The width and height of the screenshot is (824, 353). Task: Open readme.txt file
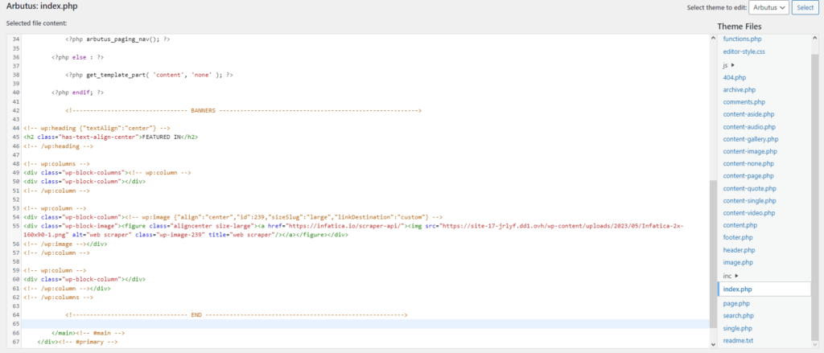738,340
